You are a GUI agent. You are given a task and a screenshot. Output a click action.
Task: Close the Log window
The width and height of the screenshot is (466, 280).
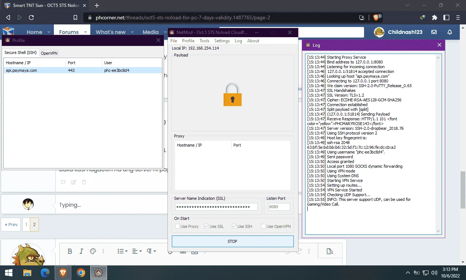coord(439,45)
